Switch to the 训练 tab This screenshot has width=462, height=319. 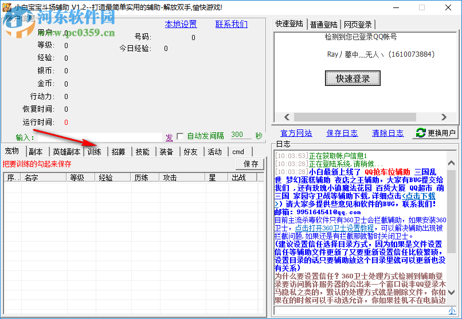pyautogui.click(x=95, y=152)
